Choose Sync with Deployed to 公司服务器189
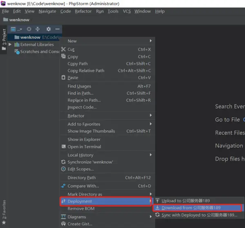 click(199, 215)
